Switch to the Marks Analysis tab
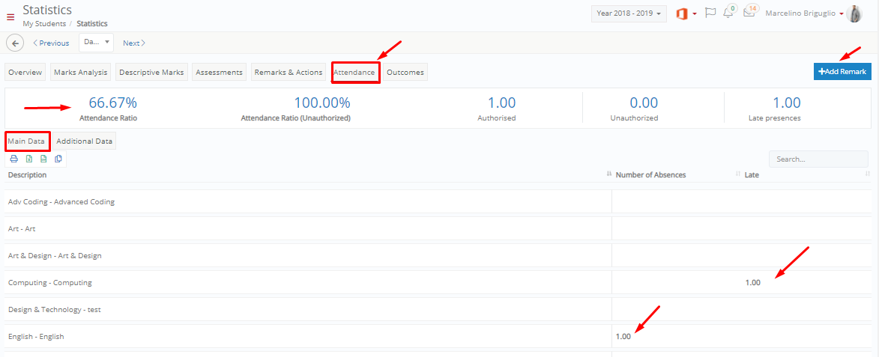Screen dimensions: 879x357 pos(81,72)
